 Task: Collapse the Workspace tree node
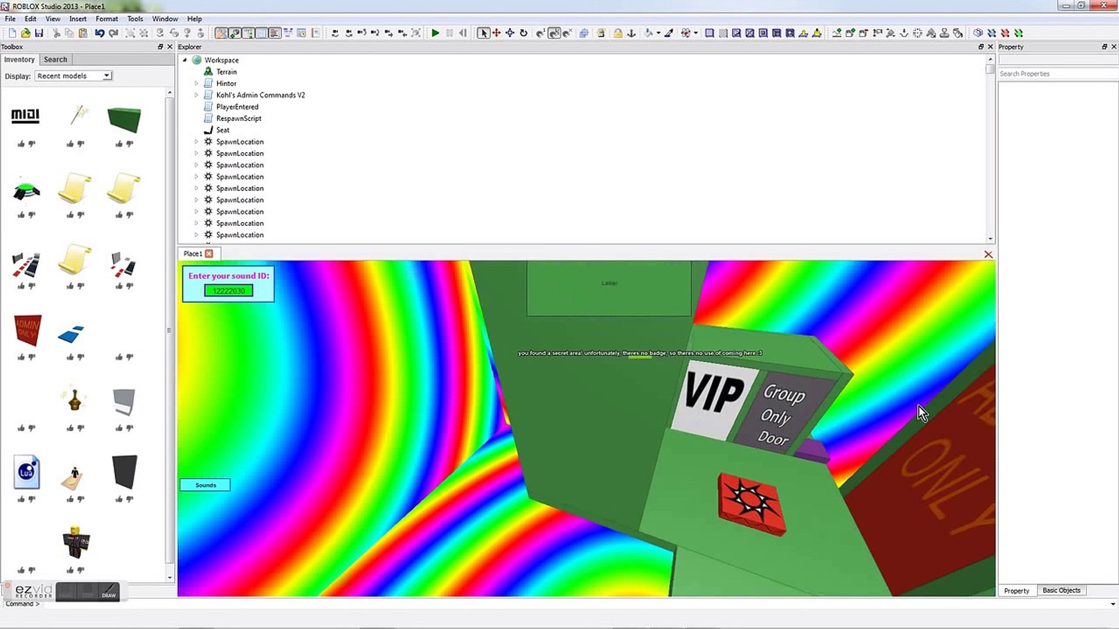coord(185,60)
